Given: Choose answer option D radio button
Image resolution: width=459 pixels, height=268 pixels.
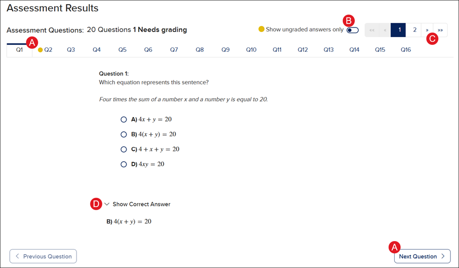Looking at the screenshot, I should [123, 164].
